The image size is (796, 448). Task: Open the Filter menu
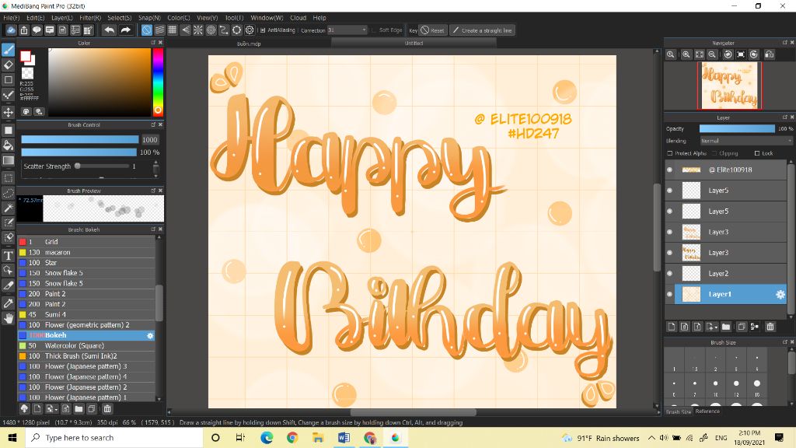tap(90, 18)
